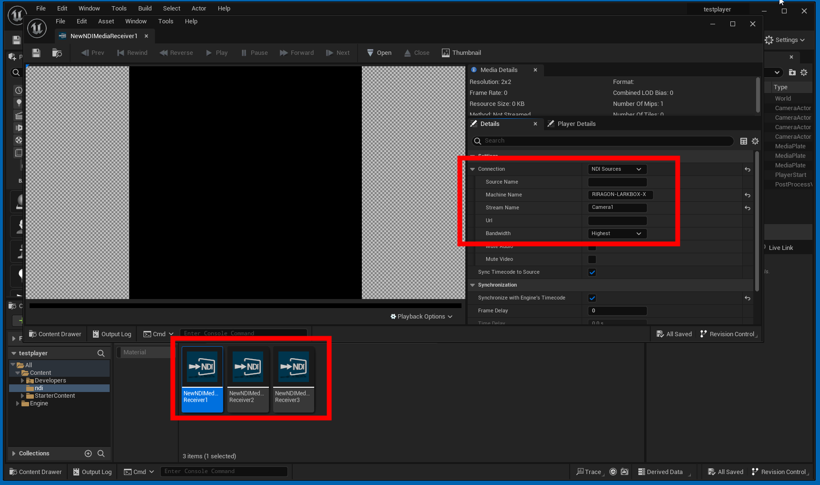This screenshot has height=485, width=820.
Task: Reset Machine Name to default arrow
Action: 748,195
